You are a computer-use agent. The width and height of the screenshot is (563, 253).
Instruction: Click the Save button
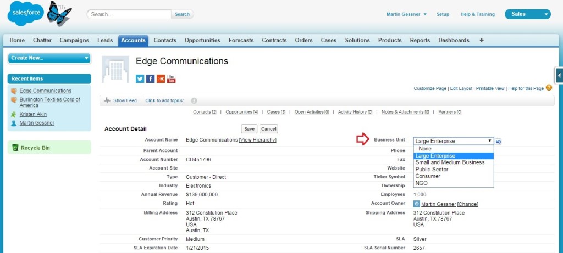pos(249,129)
